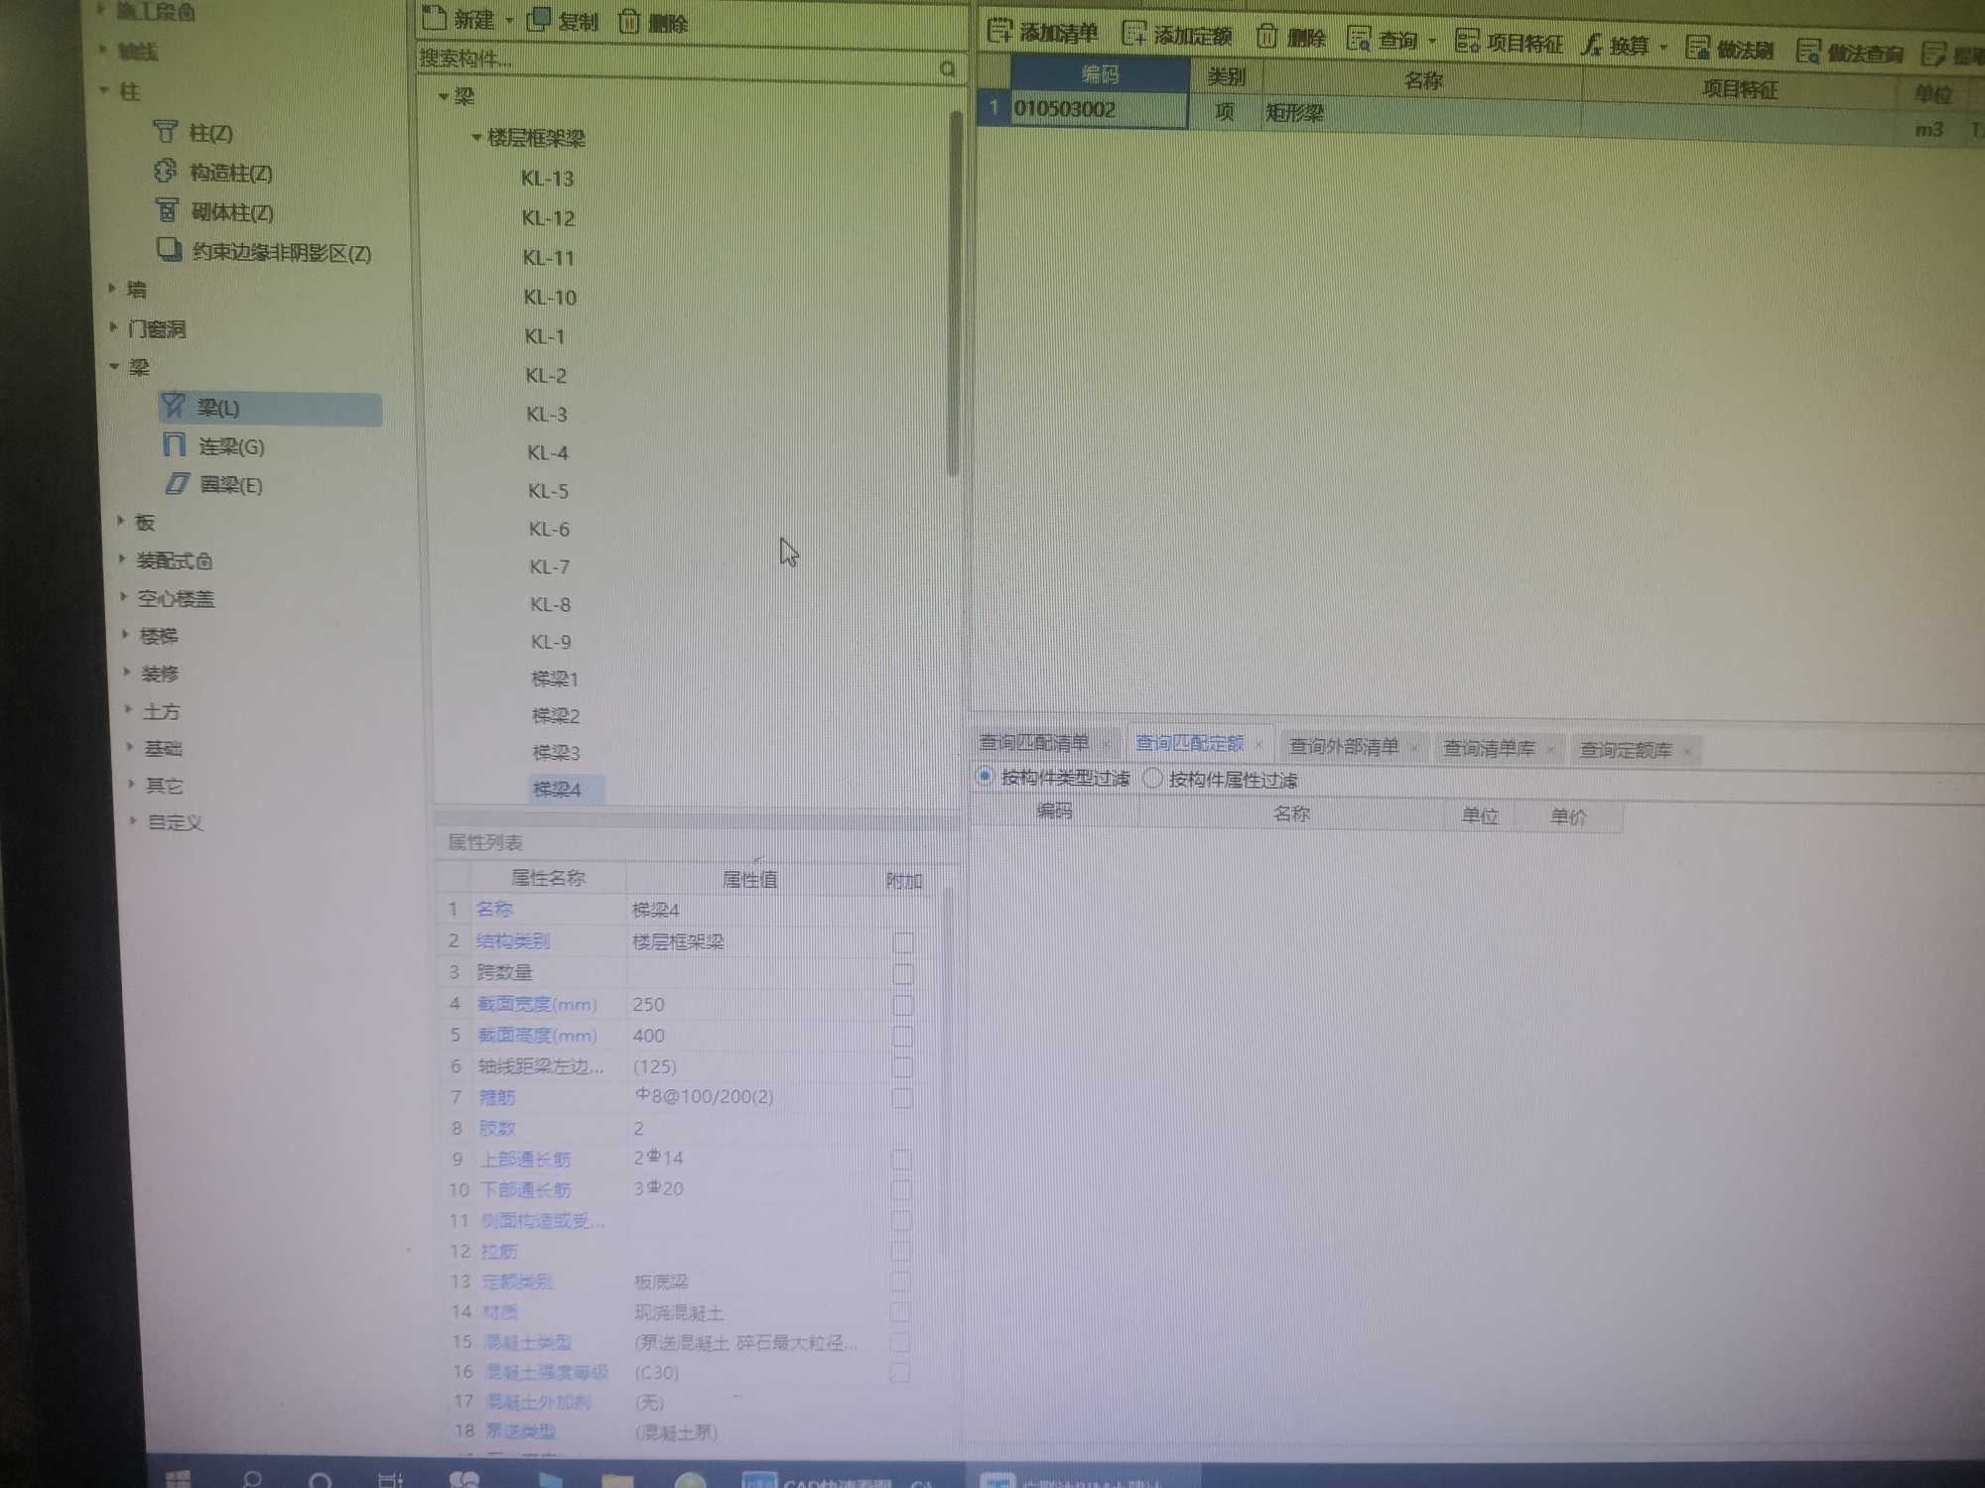The width and height of the screenshot is (1985, 1488).
Task: Click the 新建 new component icon
Action: [x=435, y=18]
